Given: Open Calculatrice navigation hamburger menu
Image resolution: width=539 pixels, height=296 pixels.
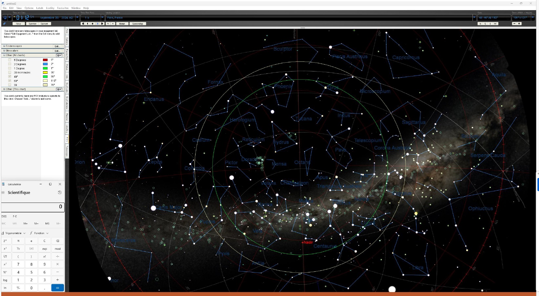Looking at the screenshot, I should 3,192.
